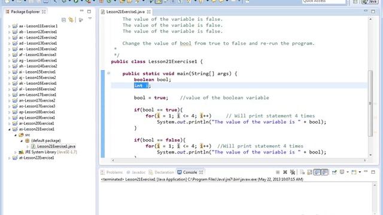This screenshot has width=383, height=215.
Task: Toggle Show Console When Standard Error Changes
Action: coord(324,173)
